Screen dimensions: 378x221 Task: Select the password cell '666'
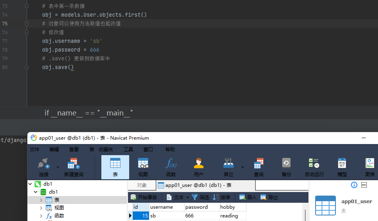202,216
